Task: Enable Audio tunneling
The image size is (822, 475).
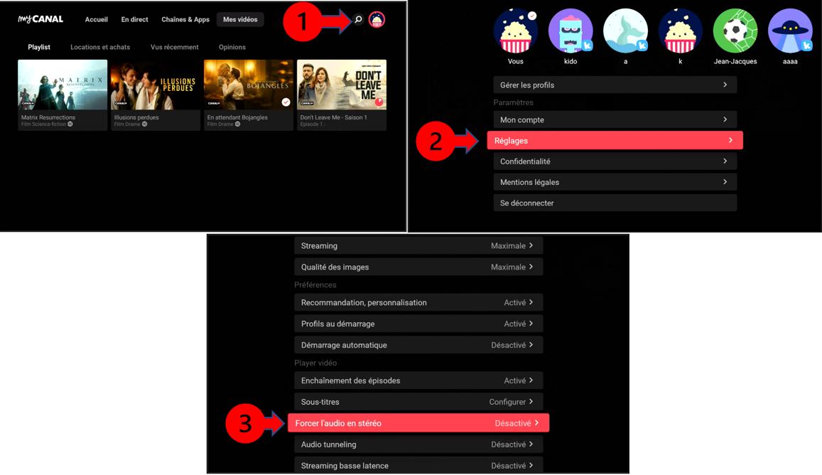Action: (418, 444)
